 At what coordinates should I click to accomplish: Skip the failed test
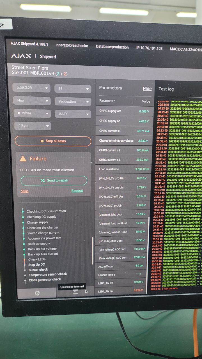point(25,191)
